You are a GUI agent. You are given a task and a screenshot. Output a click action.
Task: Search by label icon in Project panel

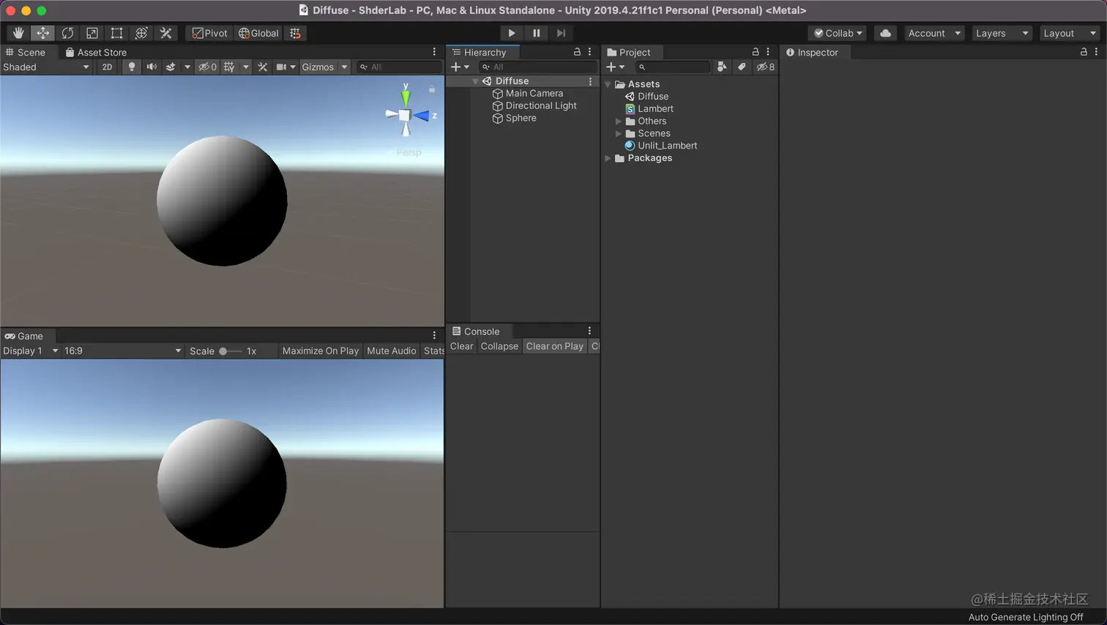pyautogui.click(x=742, y=67)
